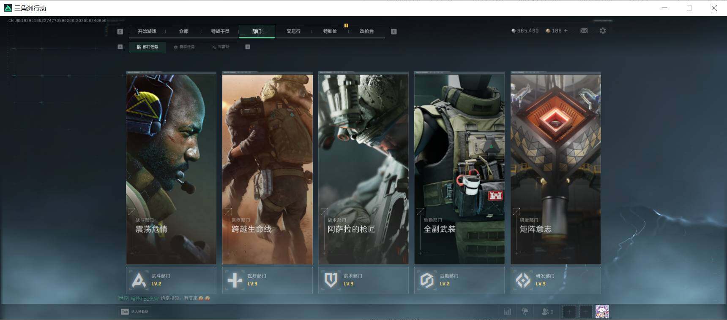Open the 全副武装 mission card
Viewport: 727px width, 320px height.
(x=459, y=168)
